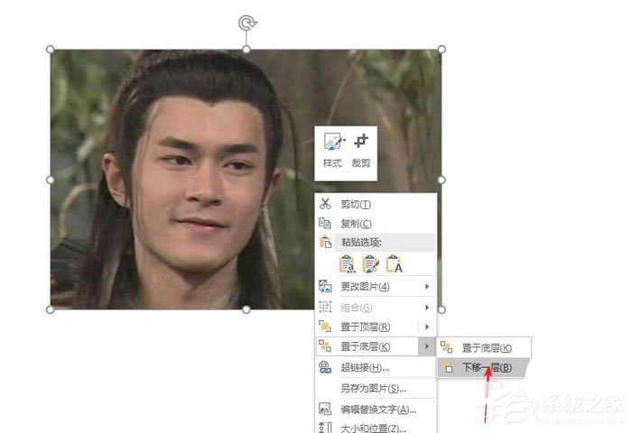Click the scissors icon for 剪切
632x433 pixels.
325,205
